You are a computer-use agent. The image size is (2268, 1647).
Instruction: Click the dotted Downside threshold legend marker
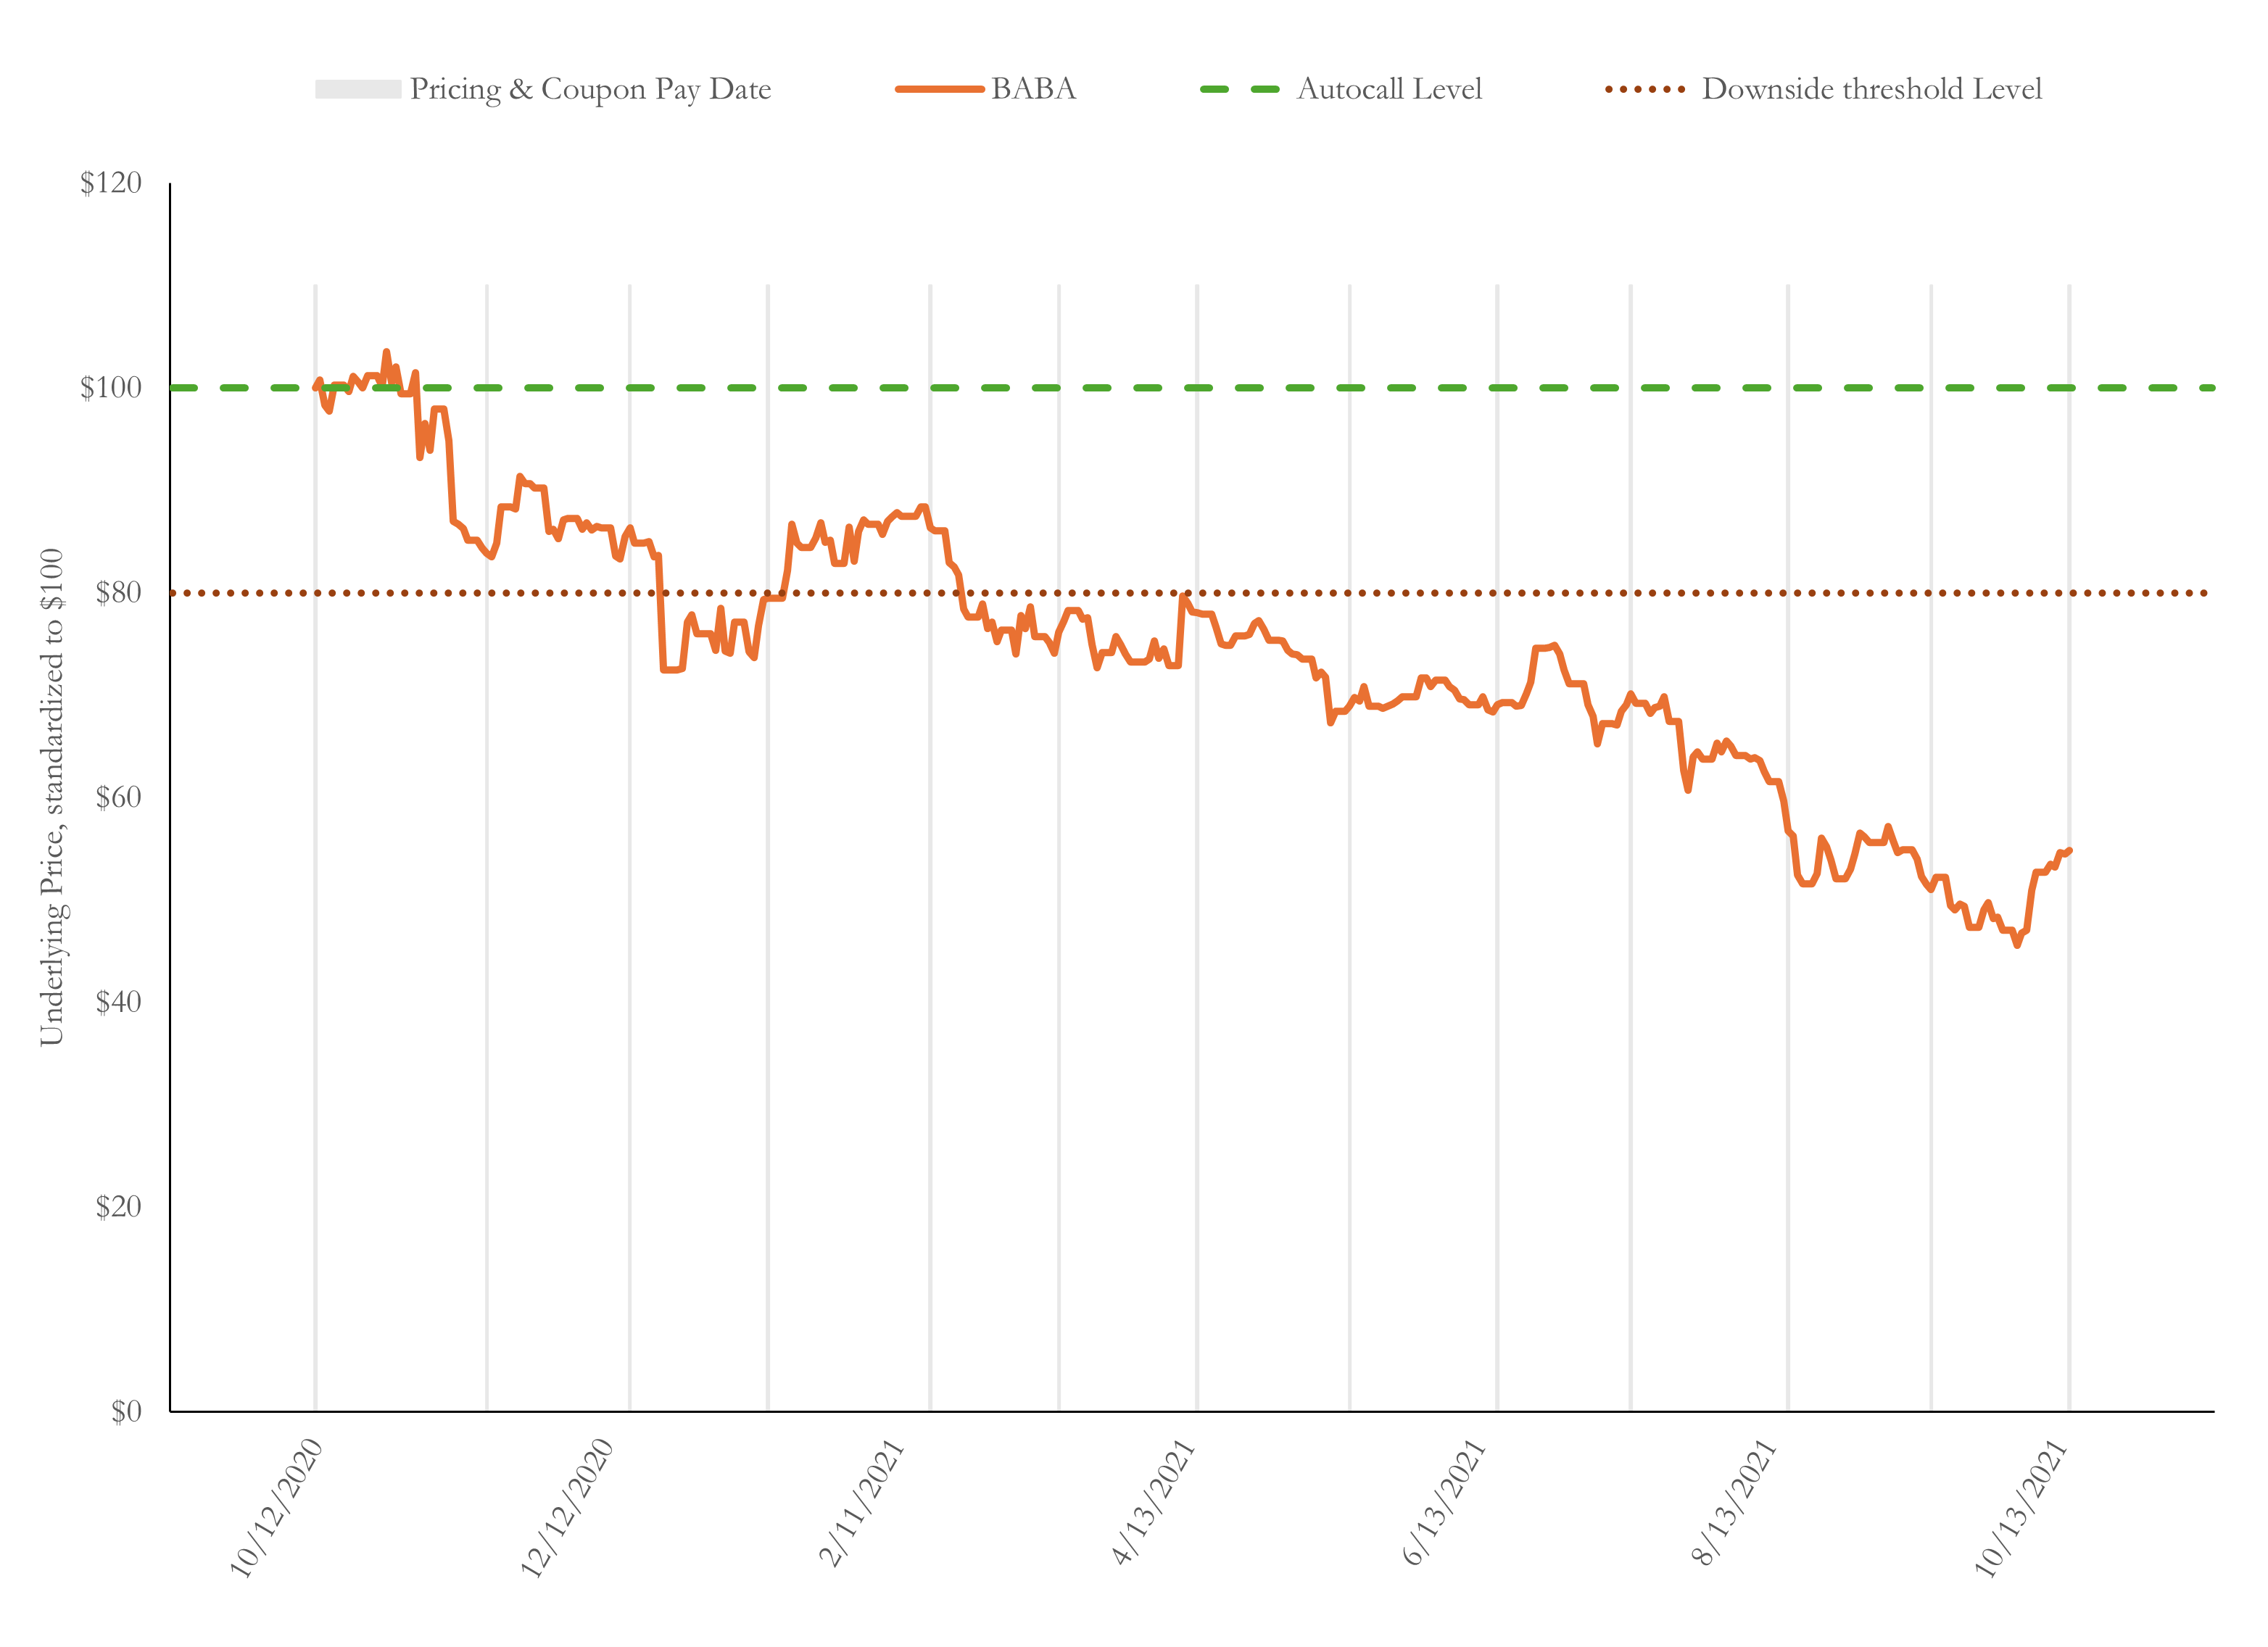[x=1645, y=89]
